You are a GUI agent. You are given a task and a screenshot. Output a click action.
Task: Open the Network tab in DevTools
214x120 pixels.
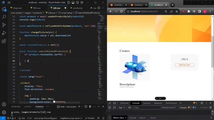point(158,103)
